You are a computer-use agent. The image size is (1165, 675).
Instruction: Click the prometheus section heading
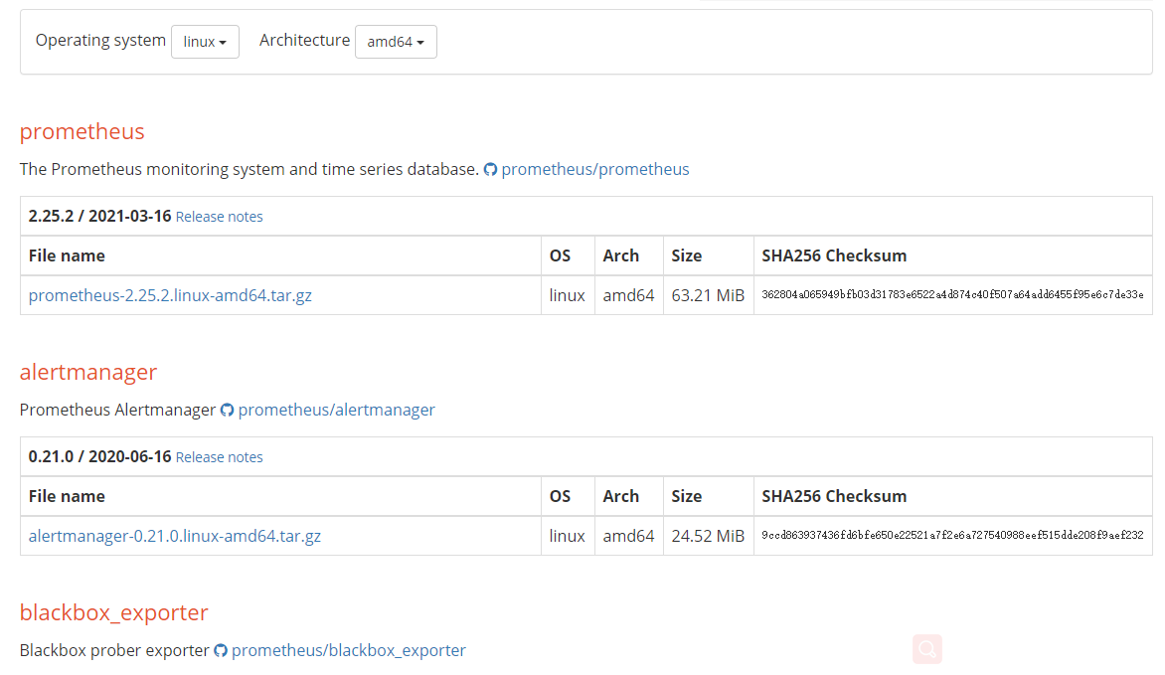click(x=82, y=131)
